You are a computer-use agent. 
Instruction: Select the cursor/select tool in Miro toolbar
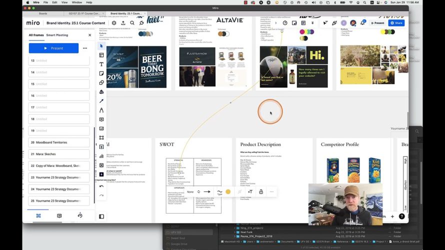pos(101,46)
